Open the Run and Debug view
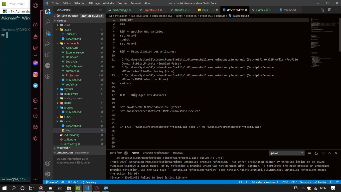 [48, 44]
